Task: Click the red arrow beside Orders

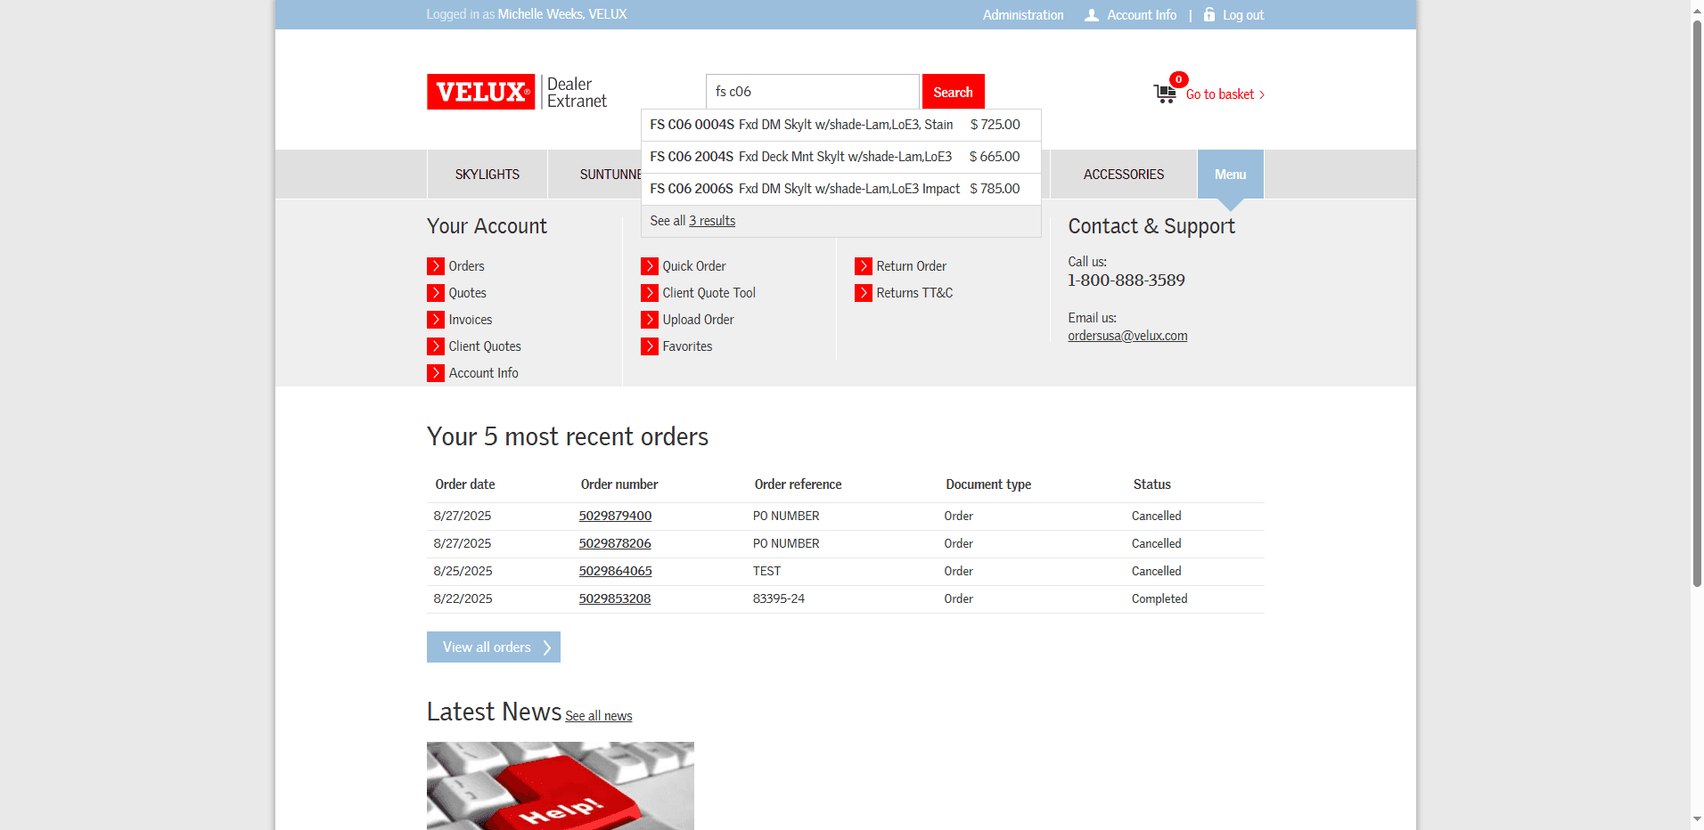Action: (x=436, y=266)
